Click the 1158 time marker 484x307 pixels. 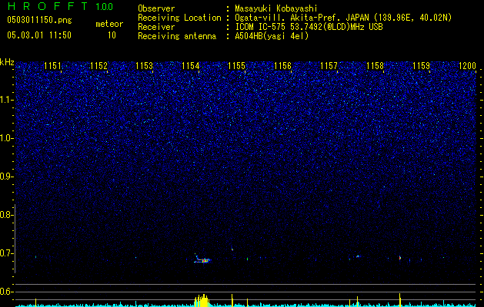click(375, 66)
